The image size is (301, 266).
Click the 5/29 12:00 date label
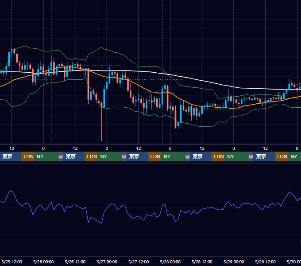[x=265, y=262]
